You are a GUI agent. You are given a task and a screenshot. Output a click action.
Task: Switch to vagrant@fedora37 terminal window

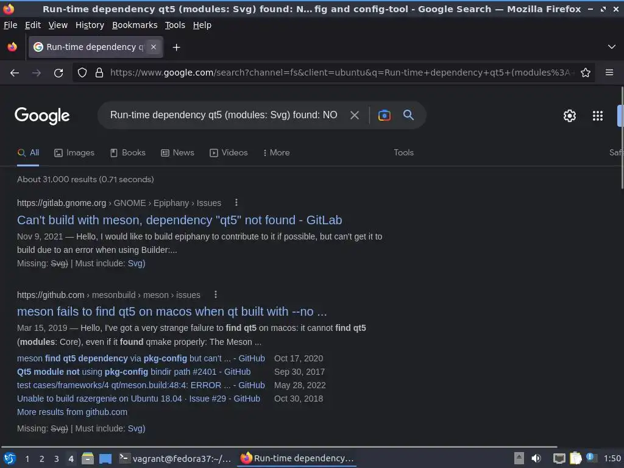(175, 459)
